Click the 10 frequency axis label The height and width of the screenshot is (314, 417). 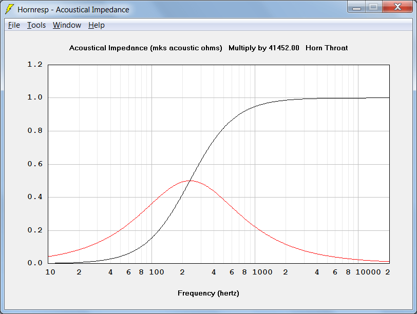tap(50, 272)
